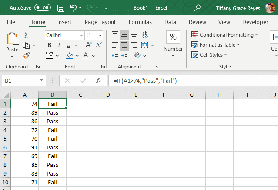
Task: Toggle Bold formatting
Action: tap(50, 45)
